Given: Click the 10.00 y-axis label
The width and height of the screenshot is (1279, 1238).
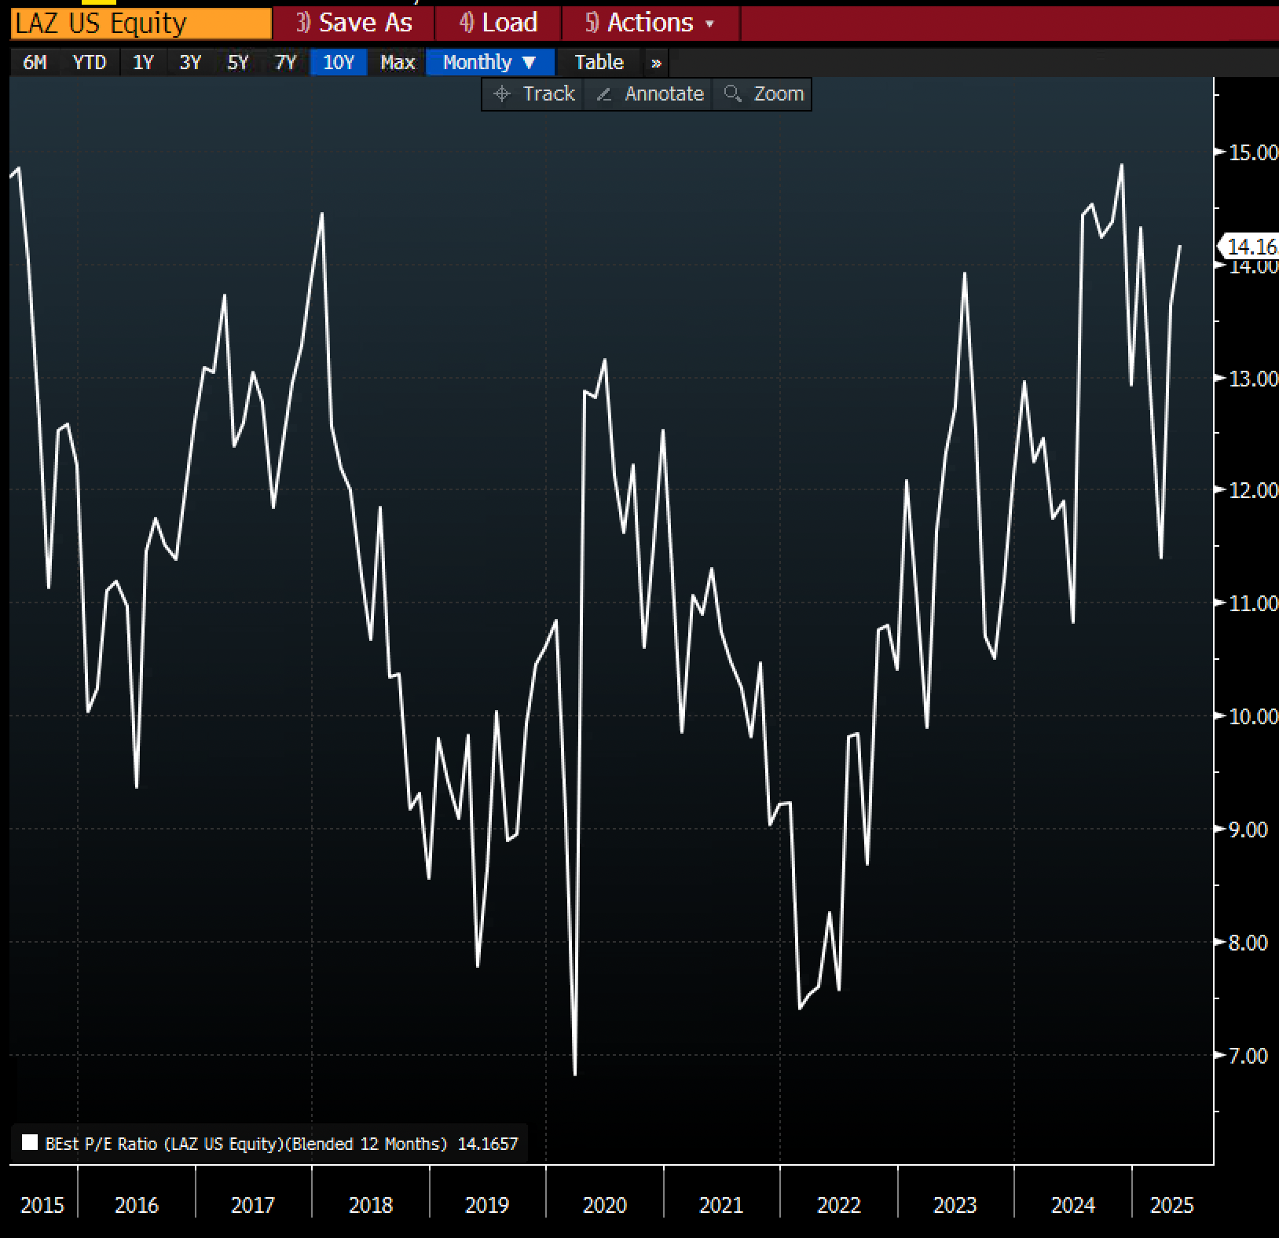Looking at the screenshot, I should [x=1253, y=716].
